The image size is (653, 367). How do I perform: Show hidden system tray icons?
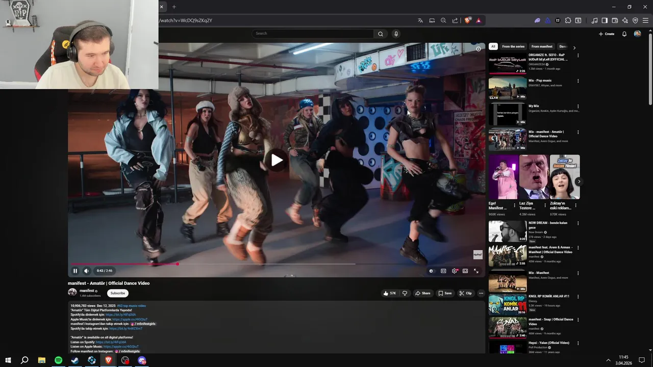(608, 360)
